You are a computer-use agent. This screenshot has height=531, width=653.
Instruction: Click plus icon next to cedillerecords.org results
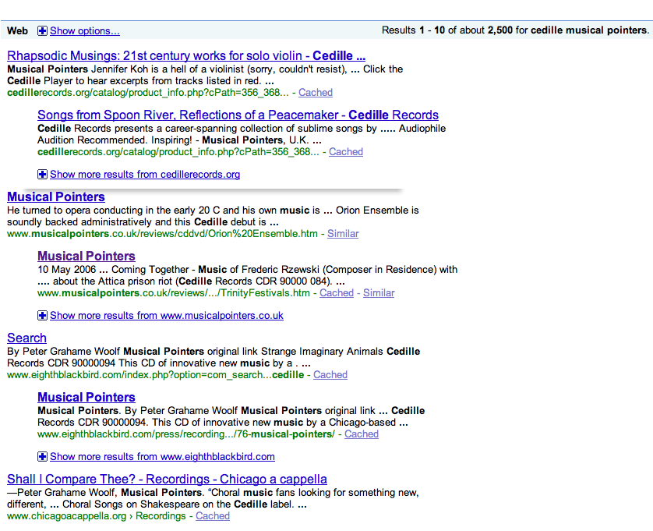pyautogui.click(x=43, y=175)
